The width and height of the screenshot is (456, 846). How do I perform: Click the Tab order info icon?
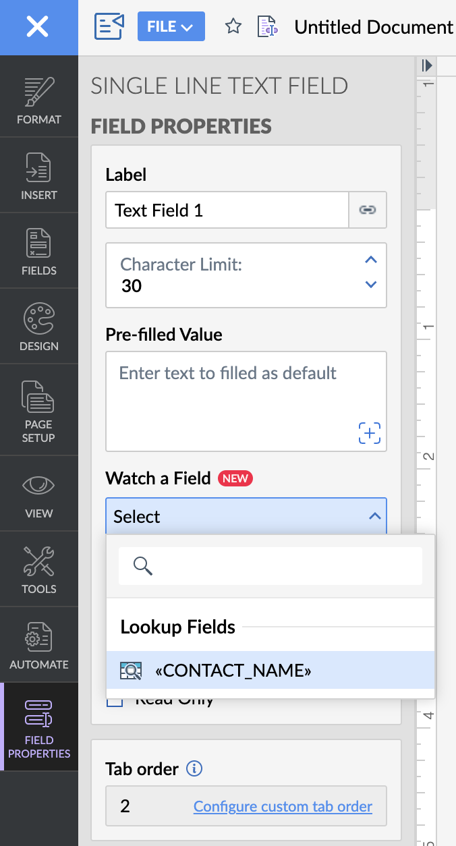point(194,768)
